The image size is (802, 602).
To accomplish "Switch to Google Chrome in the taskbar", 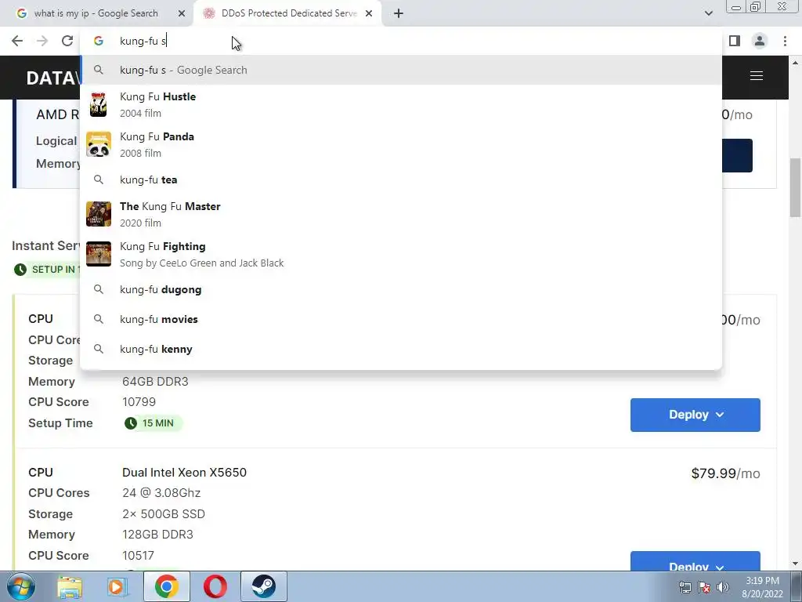I will point(166,586).
